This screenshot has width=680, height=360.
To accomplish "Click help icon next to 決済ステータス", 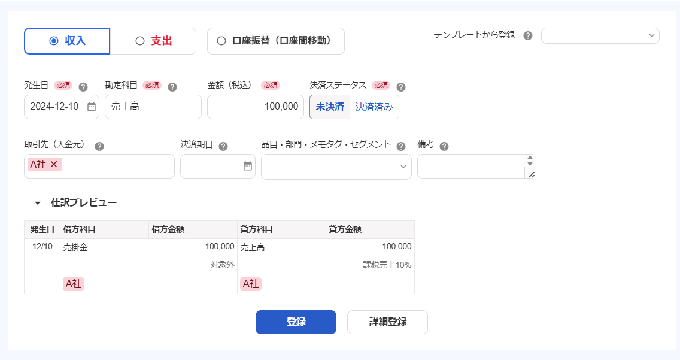I will click(401, 87).
